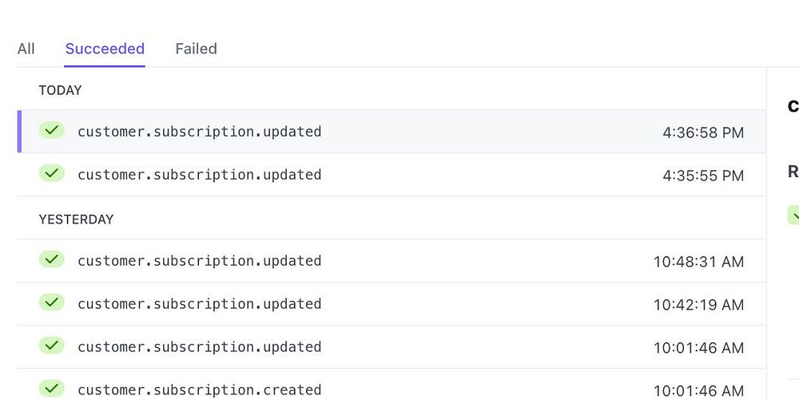799x399 pixels.
Task: Open customer.subscription.updated event at 4:36:58 PM
Action: (199, 132)
